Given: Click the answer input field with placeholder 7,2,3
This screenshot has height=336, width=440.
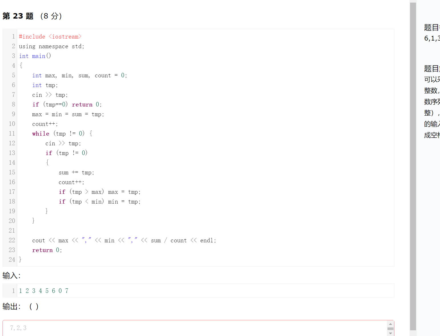Looking at the screenshot, I should click(x=195, y=328).
